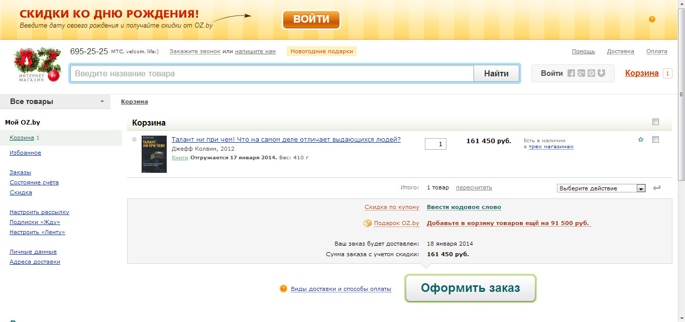This screenshot has width=685, height=322.
Task: Click the cart count badge showing 1
Action: pos(667,73)
